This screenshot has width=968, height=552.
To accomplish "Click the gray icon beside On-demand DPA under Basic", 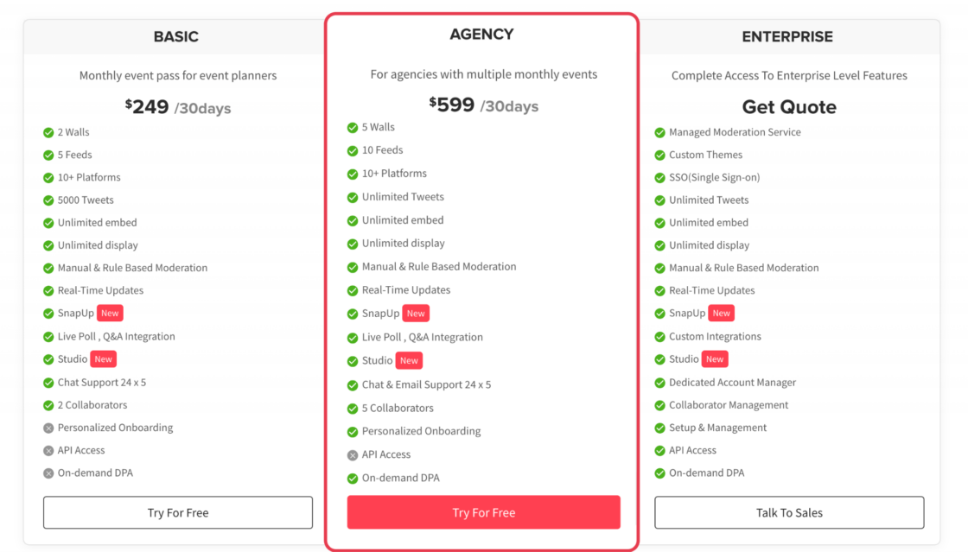I will [x=48, y=473].
